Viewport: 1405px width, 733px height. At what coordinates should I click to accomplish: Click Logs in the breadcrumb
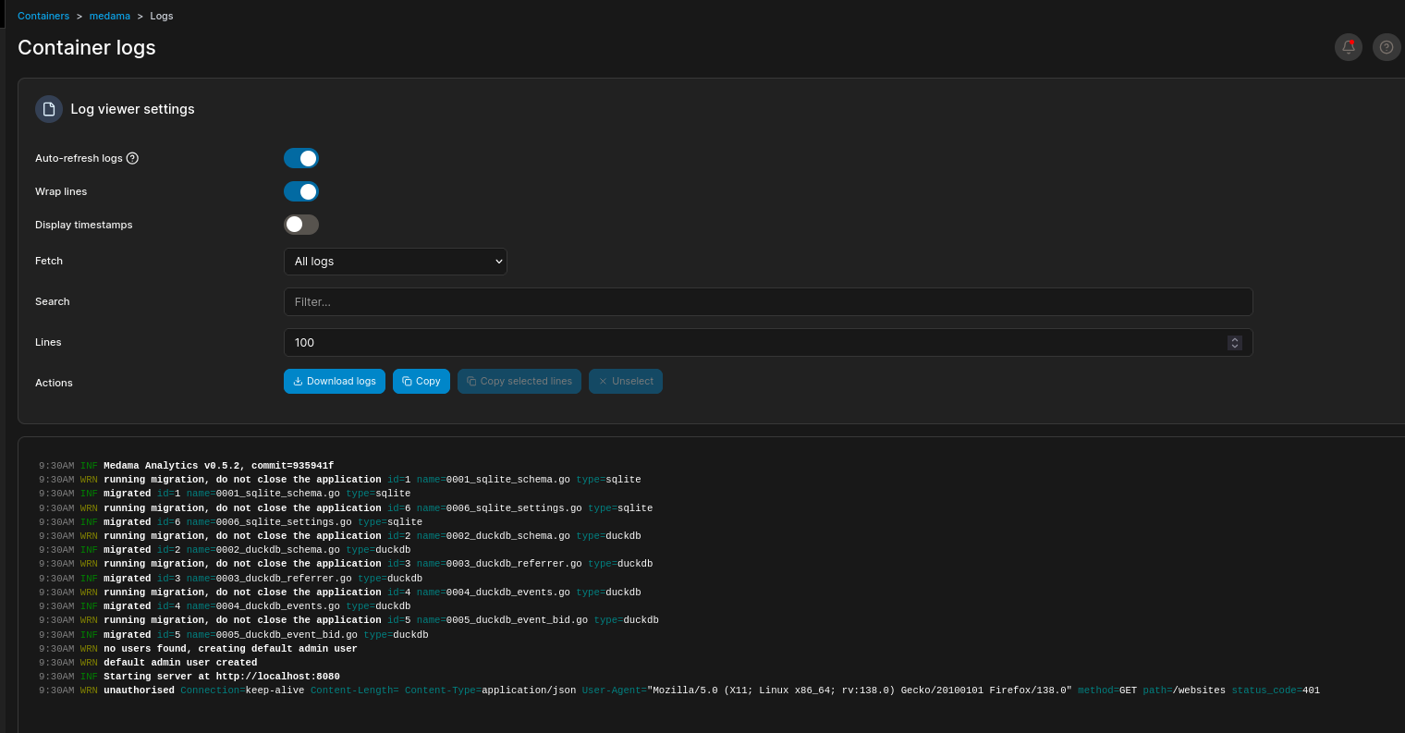[162, 16]
